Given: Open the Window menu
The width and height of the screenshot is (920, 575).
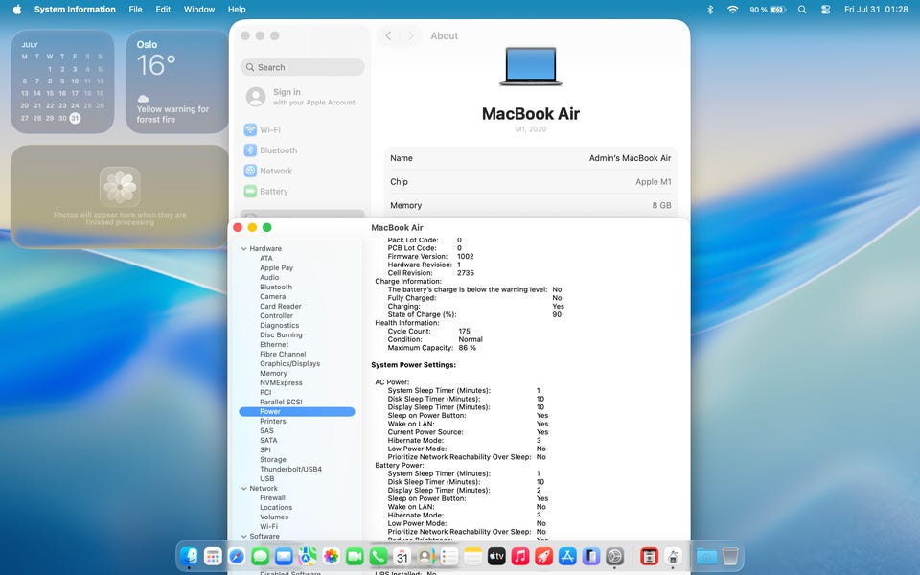Looking at the screenshot, I should (199, 10).
